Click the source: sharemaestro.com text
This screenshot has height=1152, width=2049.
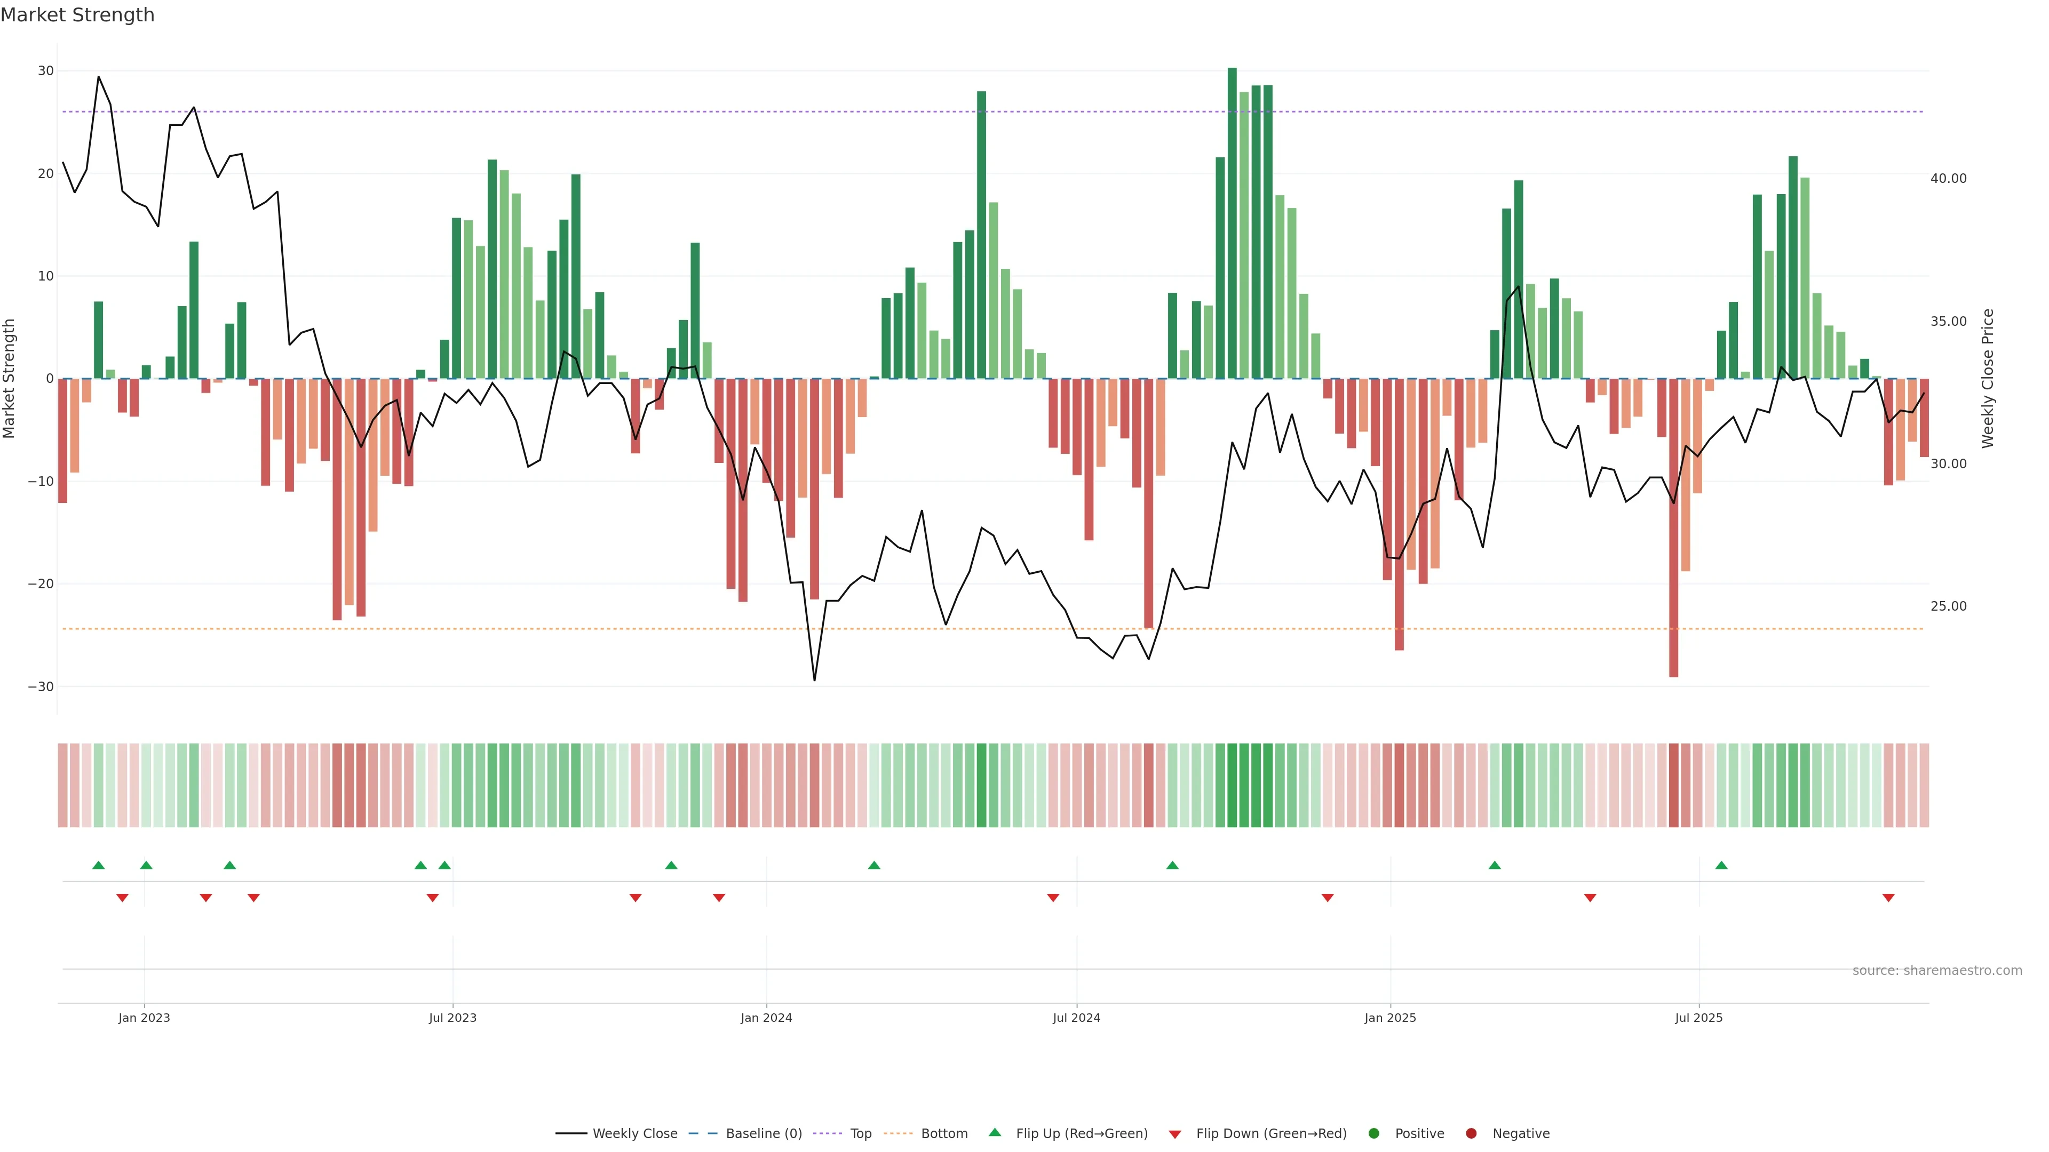point(1937,971)
